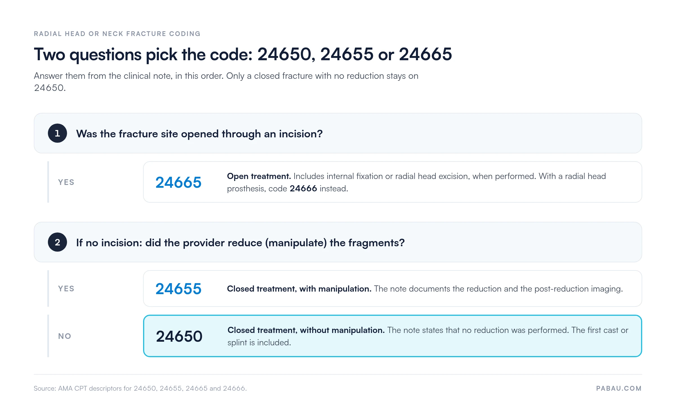Click the 24655 closed treatment card
Screen dimensions: 676x416
click(x=393, y=288)
